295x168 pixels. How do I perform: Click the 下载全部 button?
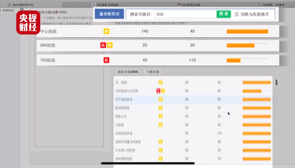point(152,72)
